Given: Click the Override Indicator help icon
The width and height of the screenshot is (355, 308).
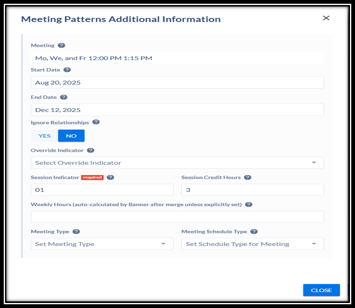Looking at the screenshot, I should (x=91, y=150).
